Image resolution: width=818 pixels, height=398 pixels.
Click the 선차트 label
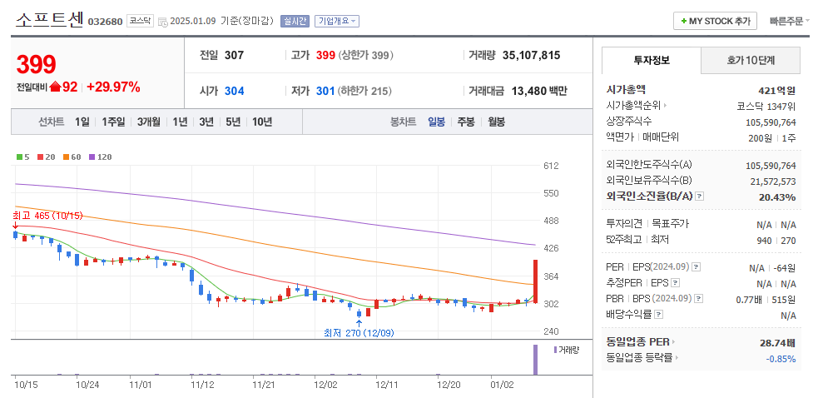tap(51, 122)
